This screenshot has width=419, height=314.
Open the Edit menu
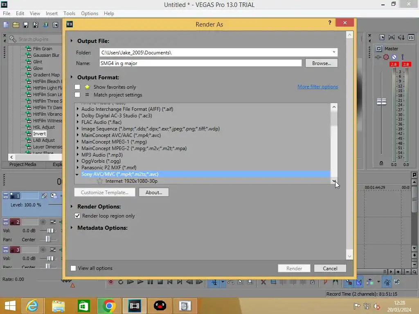pyautogui.click(x=20, y=13)
